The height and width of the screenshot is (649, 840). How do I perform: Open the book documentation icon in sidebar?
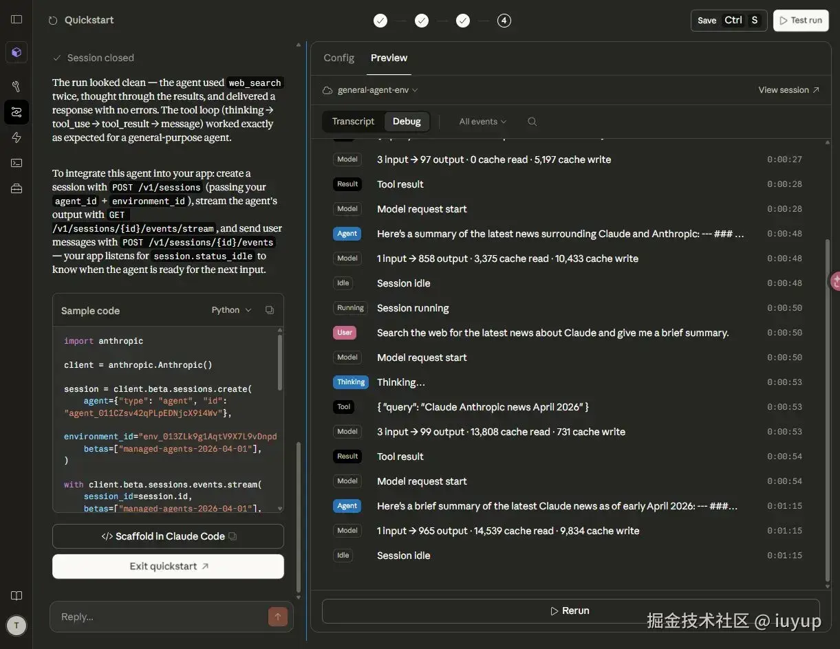(17, 595)
